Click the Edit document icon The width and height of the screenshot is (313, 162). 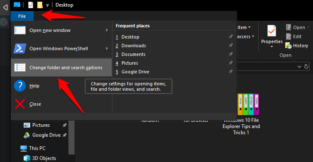pos(289,36)
